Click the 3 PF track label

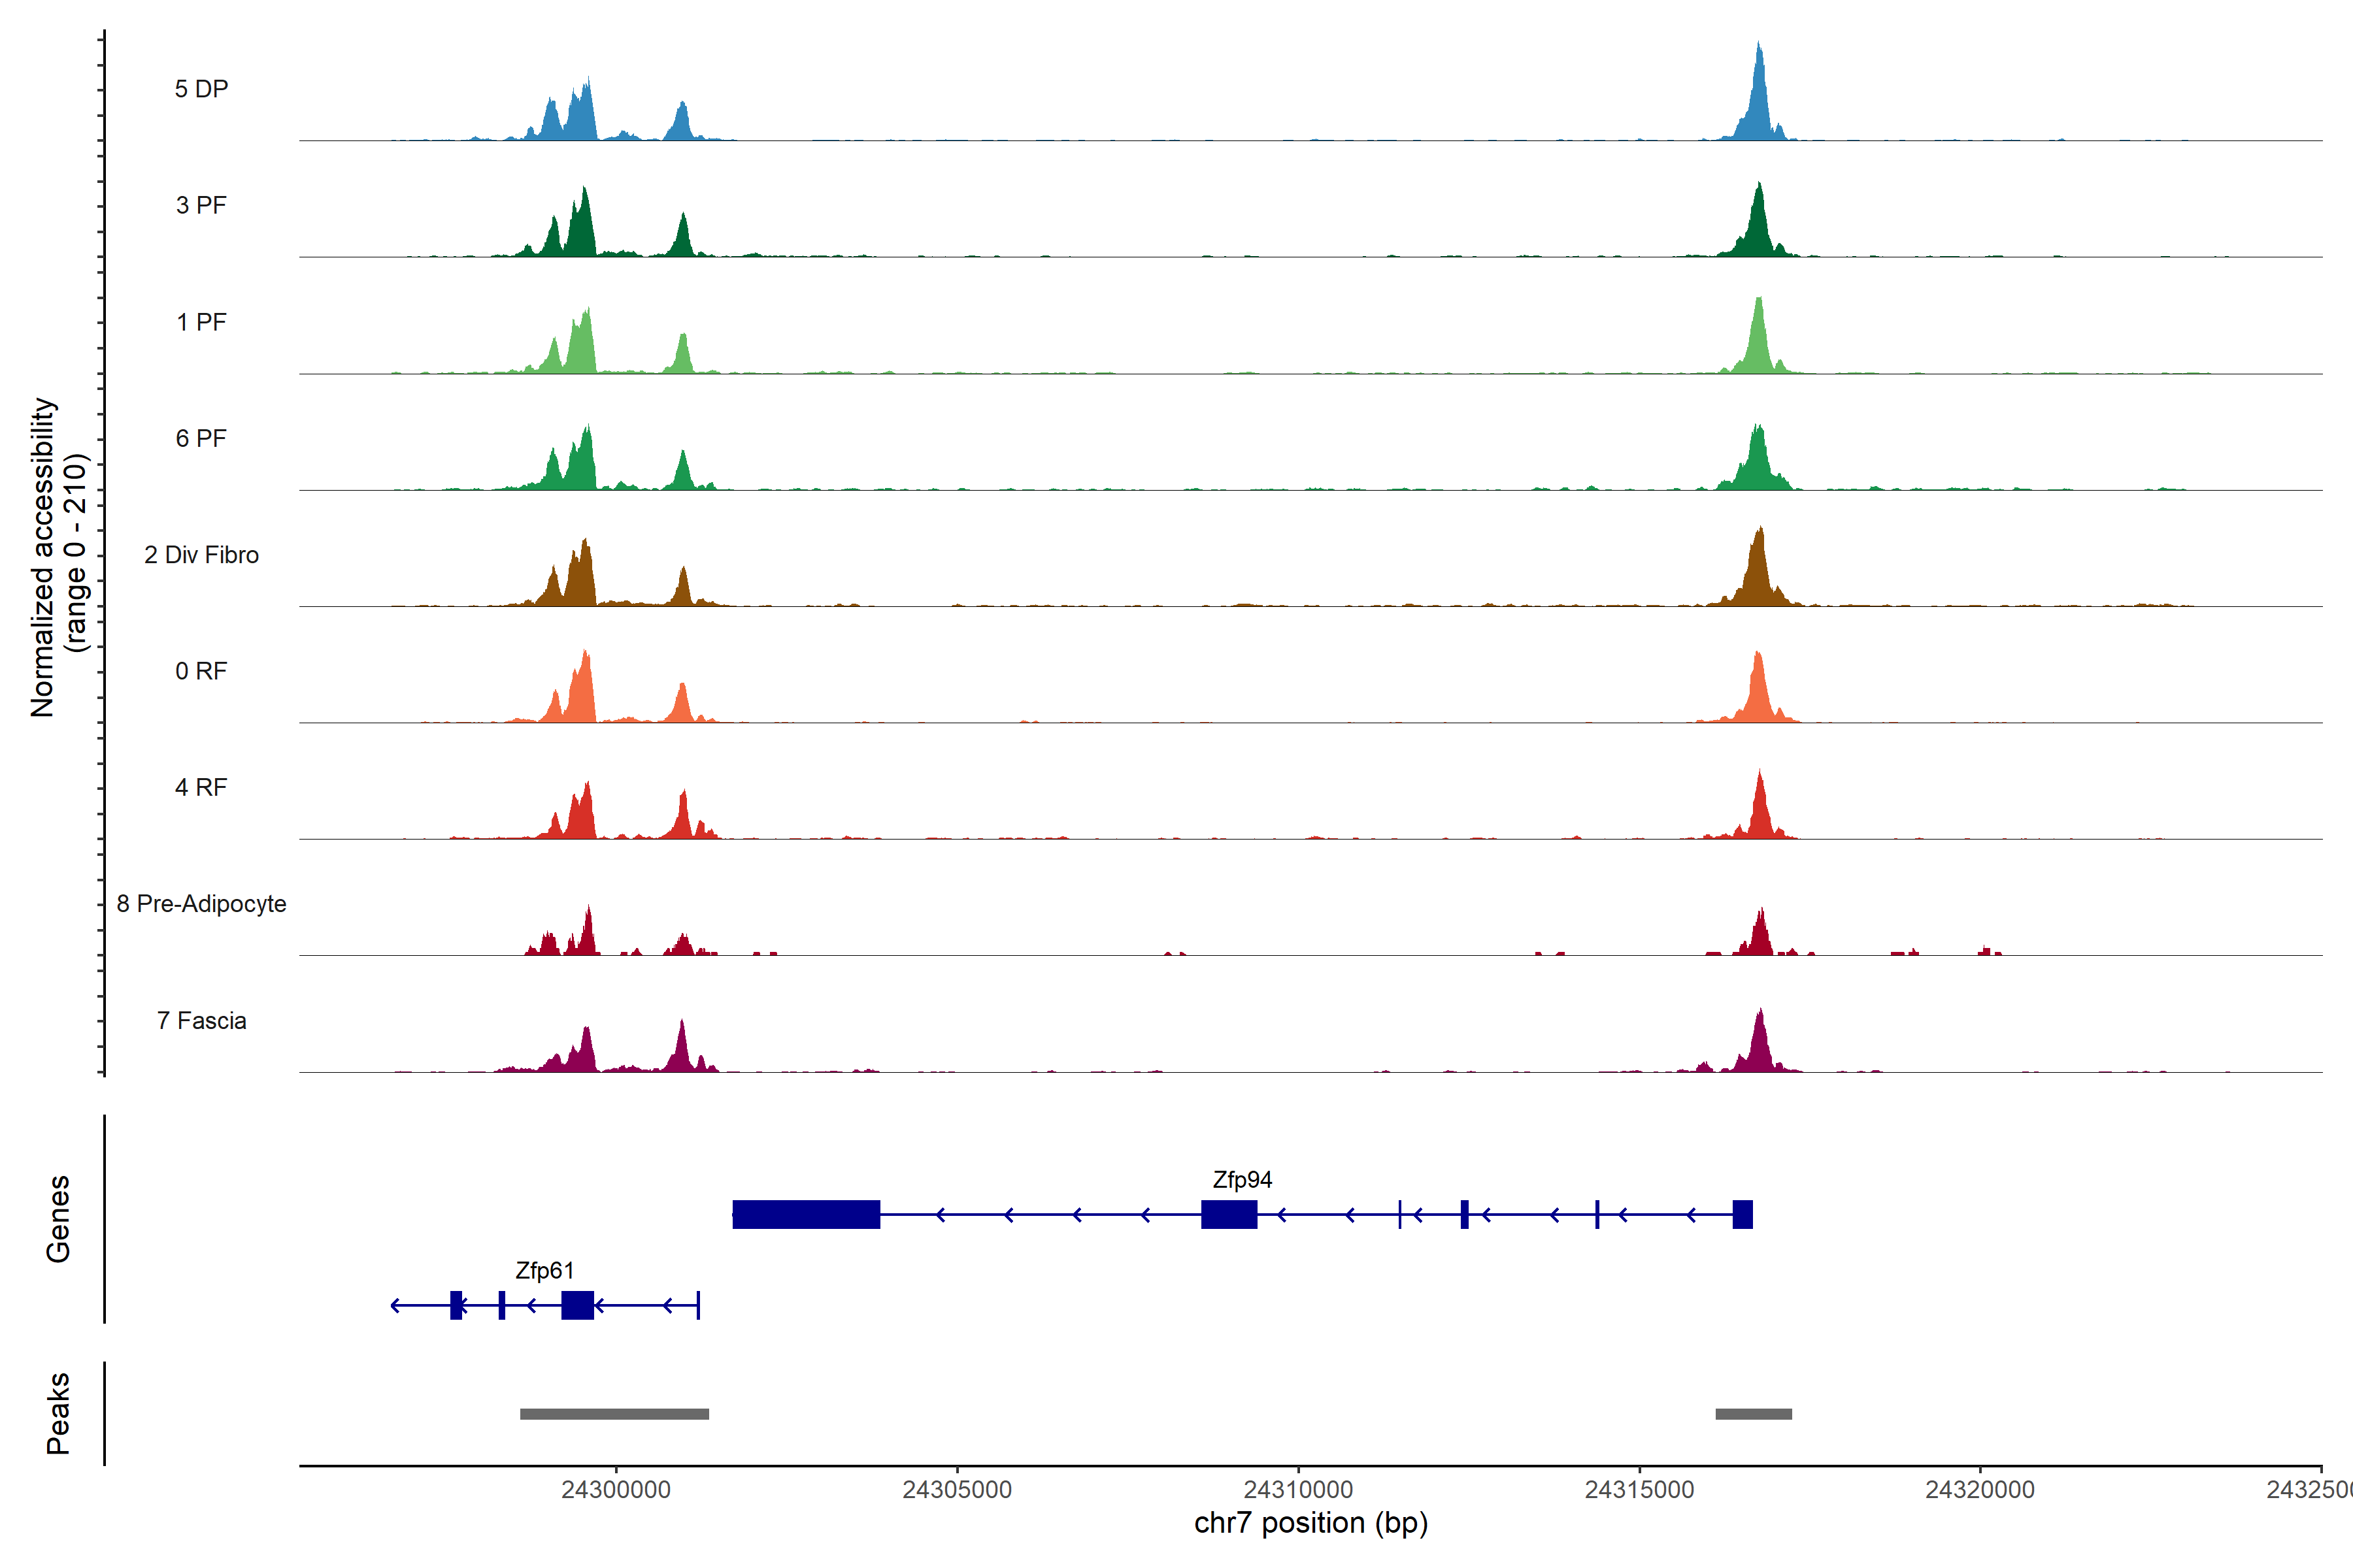(201, 205)
